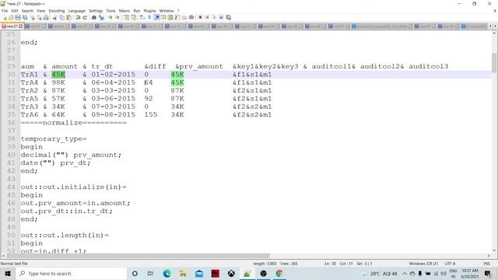Open the Search menu
498x280 pixels.
pyautogui.click(x=27, y=11)
